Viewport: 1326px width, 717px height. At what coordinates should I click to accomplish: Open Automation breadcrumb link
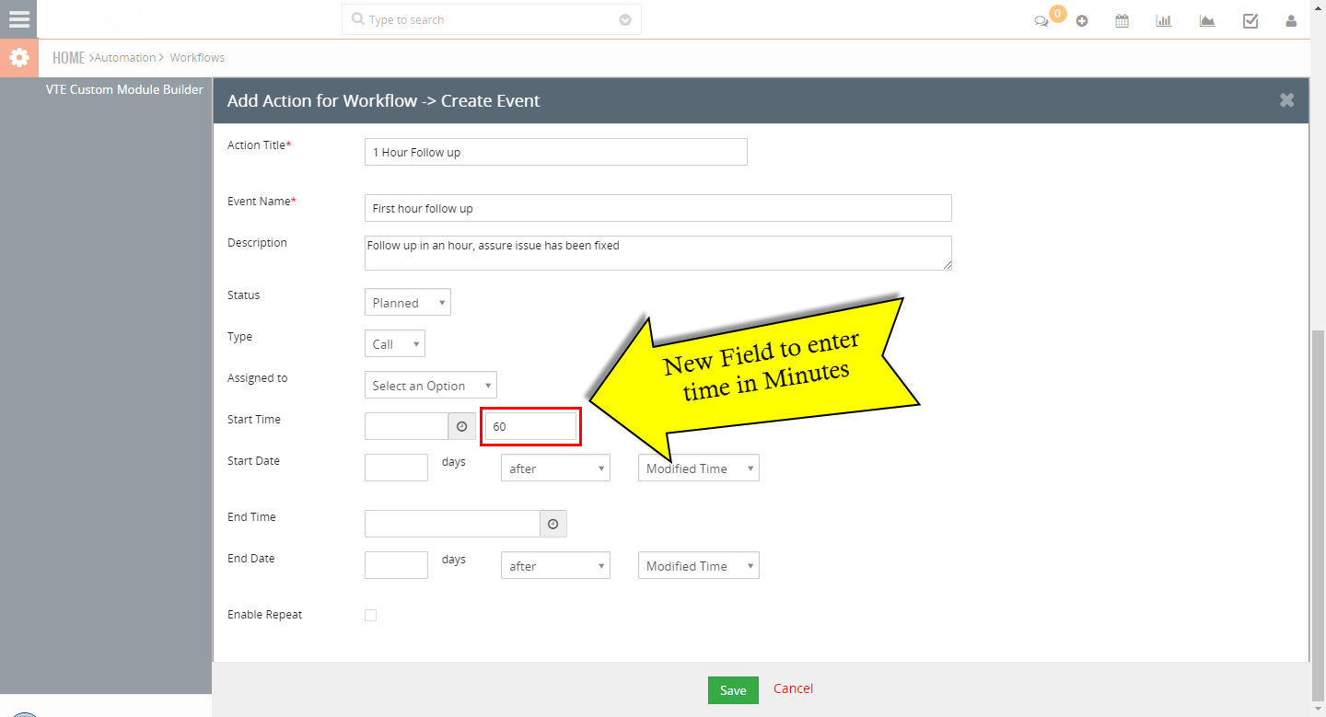(x=125, y=57)
